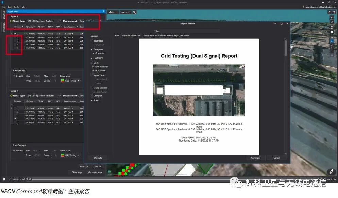
Task: Click the Grid Testing color map swatch in Signal 1
Action: point(62,81)
